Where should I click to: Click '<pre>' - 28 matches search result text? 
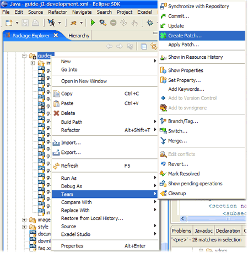[x=206, y=240]
